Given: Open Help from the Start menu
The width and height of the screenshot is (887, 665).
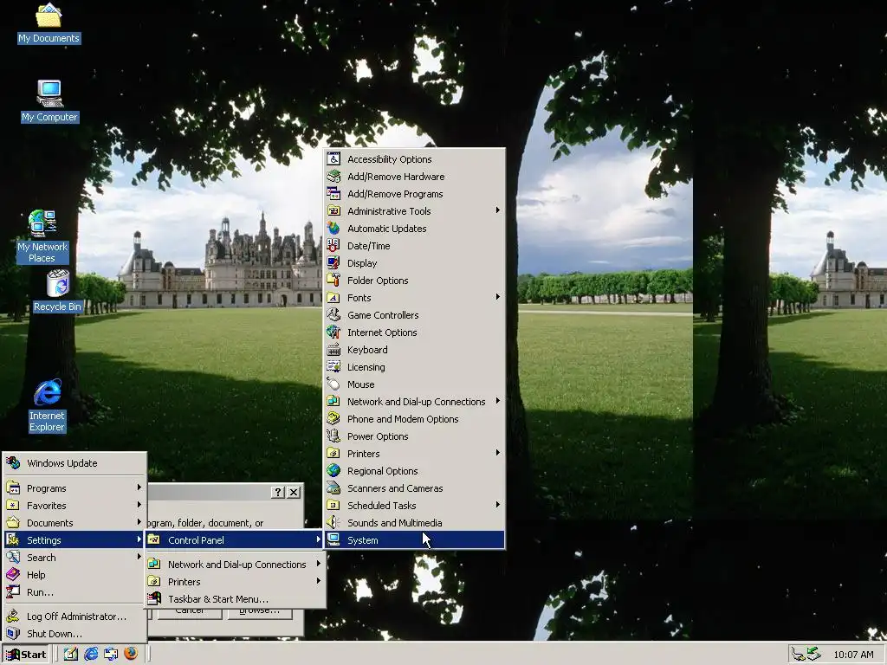Looking at the screenshot, I should click(x=74, y=575).
